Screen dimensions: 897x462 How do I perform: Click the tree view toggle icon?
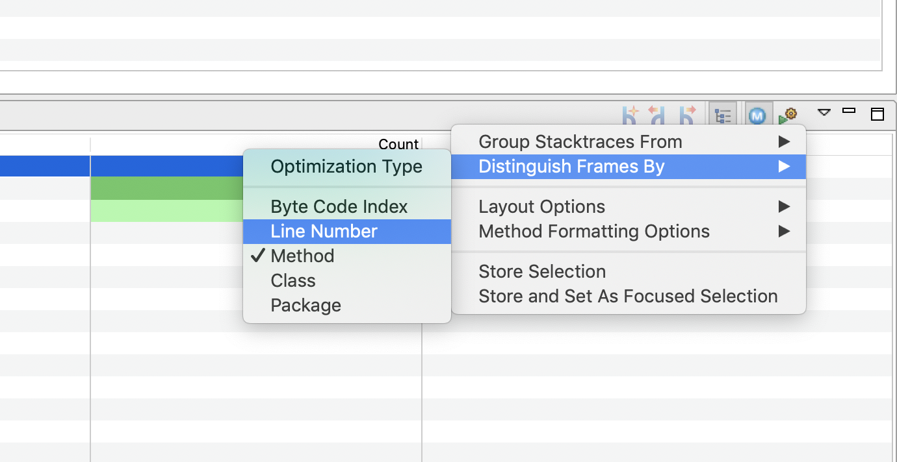coord(723,115)
